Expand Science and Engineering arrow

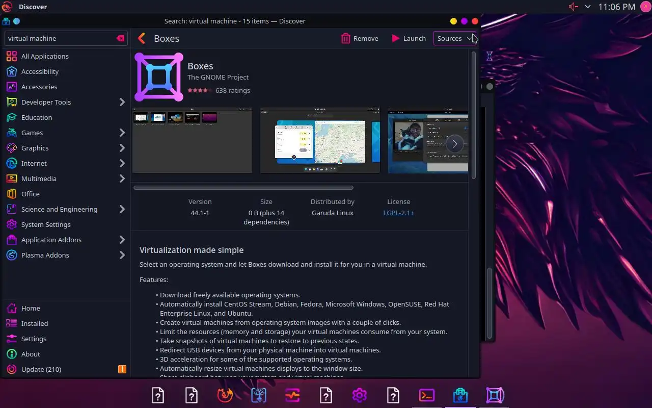pos(122,209)
